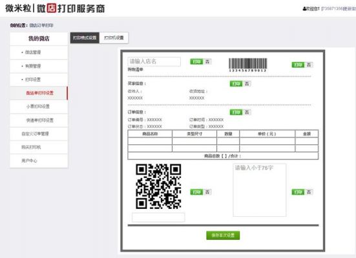Viewport: 356px width, 258px height.
Task: Go to 购买打印机 in the sidebar
Action: (39, 147)
